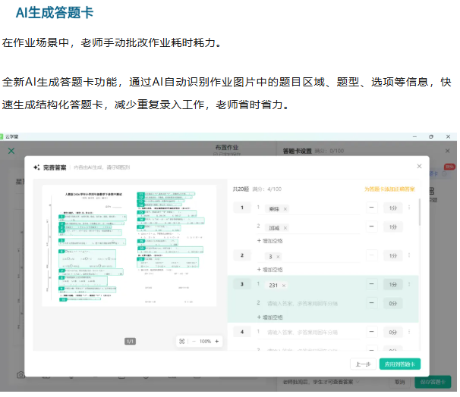Click the green X in background window top-left
460x397 pixels.
click(x=11, y=151)
